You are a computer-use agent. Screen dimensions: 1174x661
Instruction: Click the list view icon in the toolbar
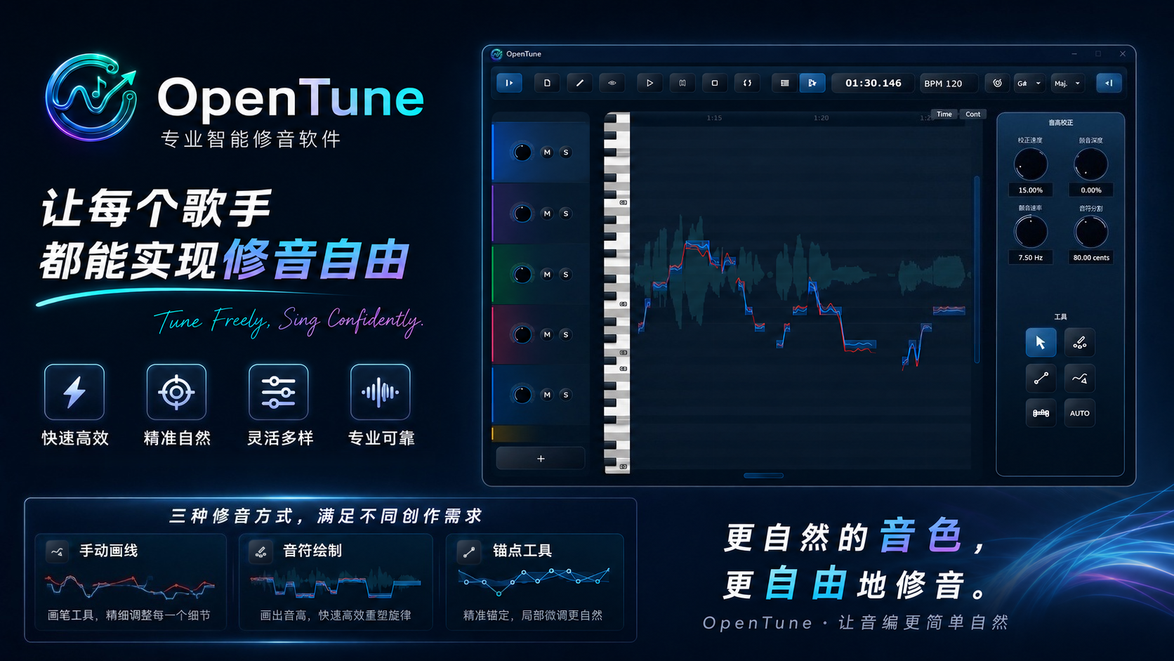pyautogui.click(x=784, y=83)
